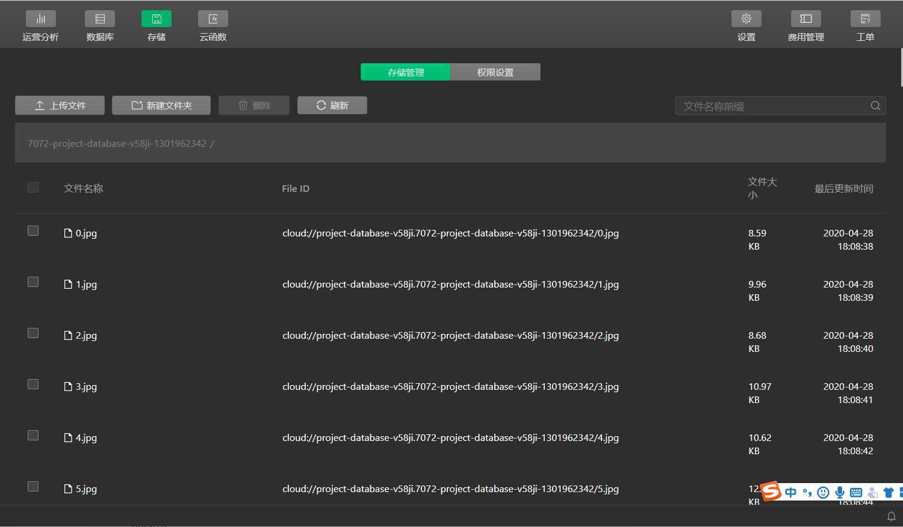Click the file icon beside 2.jpg
This screenshot has width=903, height=527.
[x=68, y=335]
